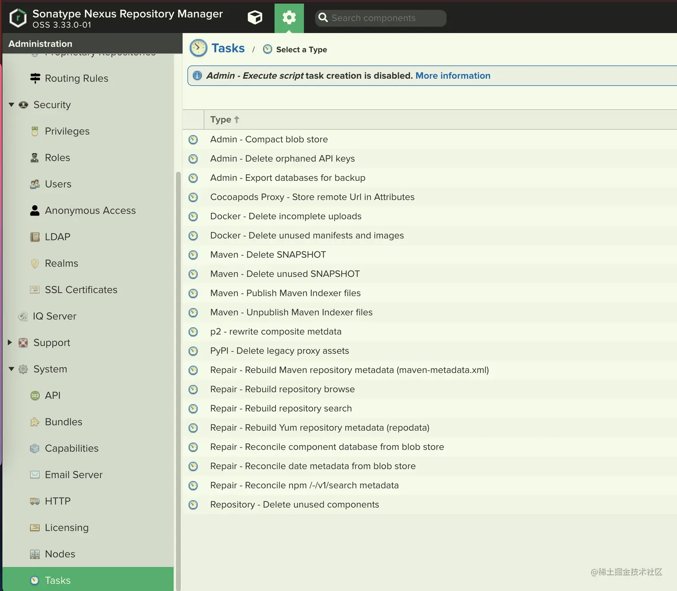The image size is (677, 591).
Task: Select Maven - Unpublish Maven Indexer files
Action: coord(430,313)
